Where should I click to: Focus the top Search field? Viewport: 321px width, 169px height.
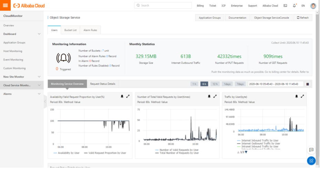coord(163,5)
